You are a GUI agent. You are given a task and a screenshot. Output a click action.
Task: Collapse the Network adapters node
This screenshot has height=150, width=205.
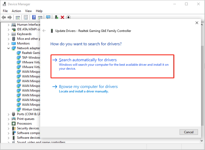(x=9, y=48)
